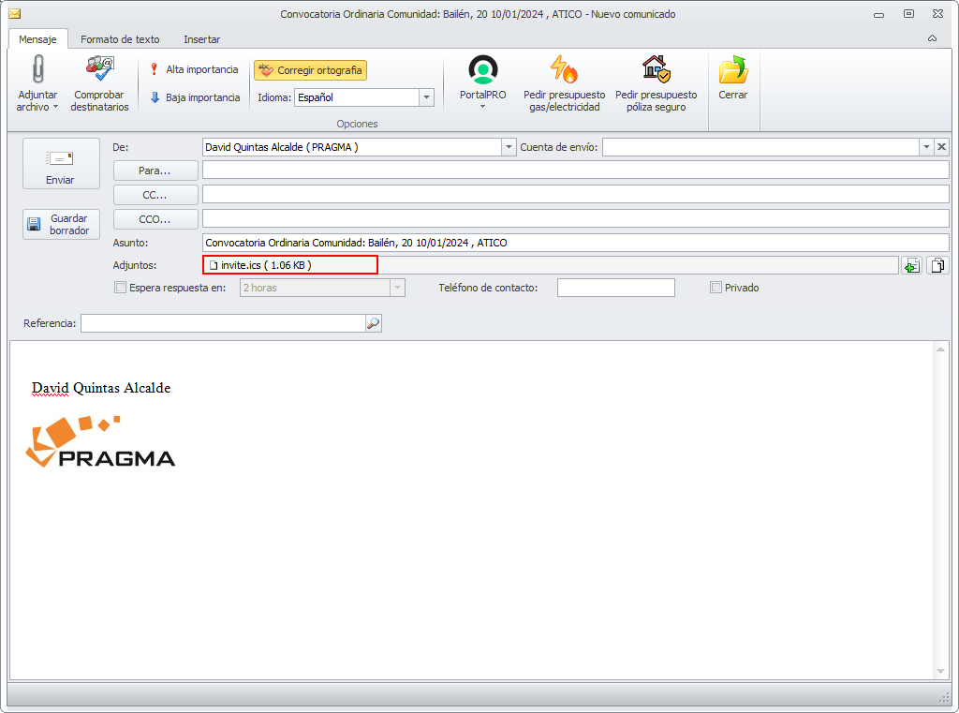The image size is (959, 713).
Task: Click the add attachment green plus icon
Action: click(x=912, y=265)
